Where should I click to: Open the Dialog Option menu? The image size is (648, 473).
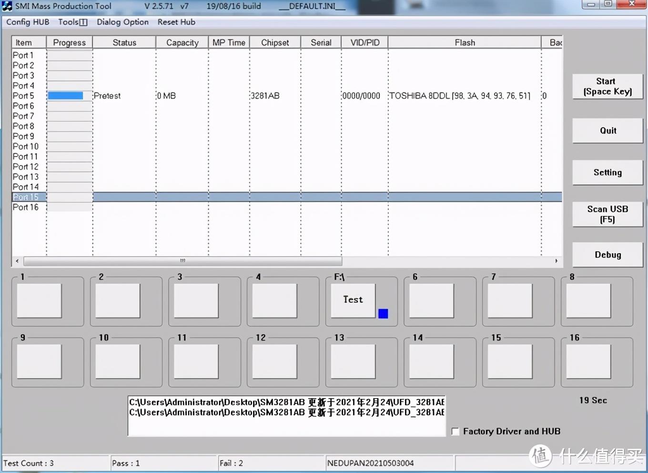[x=122, y=22]
